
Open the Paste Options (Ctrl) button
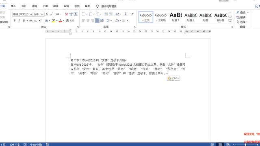pyautogui.click(x=173, y=78)
